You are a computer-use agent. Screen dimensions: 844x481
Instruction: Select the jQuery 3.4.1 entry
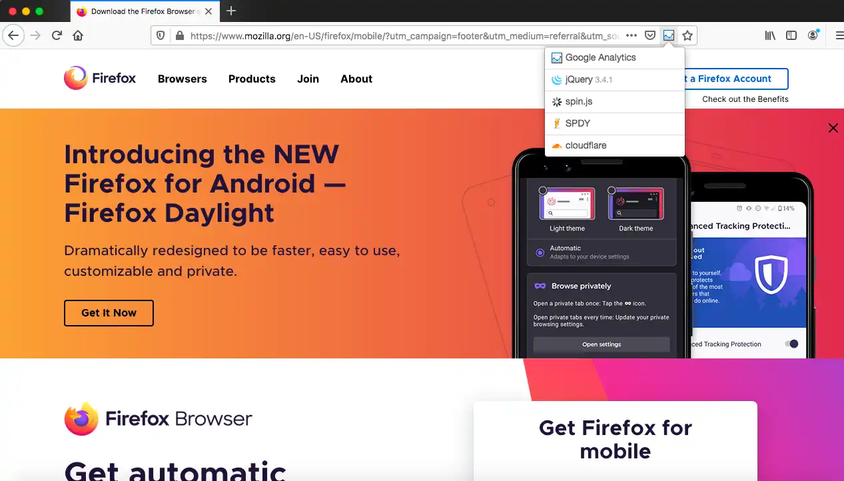pyautogui.click(x=615, y=80)
